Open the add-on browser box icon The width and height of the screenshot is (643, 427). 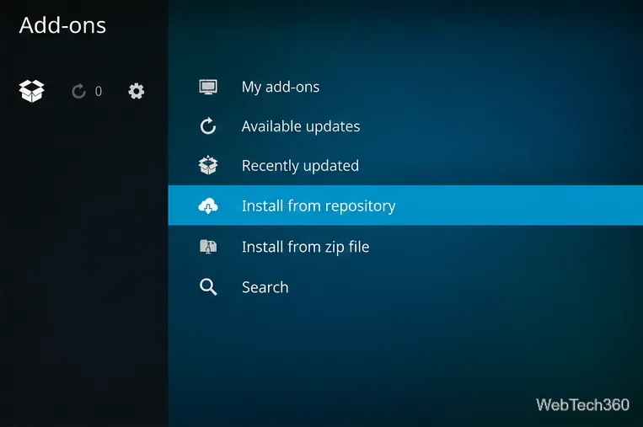(x=31, y=91)
